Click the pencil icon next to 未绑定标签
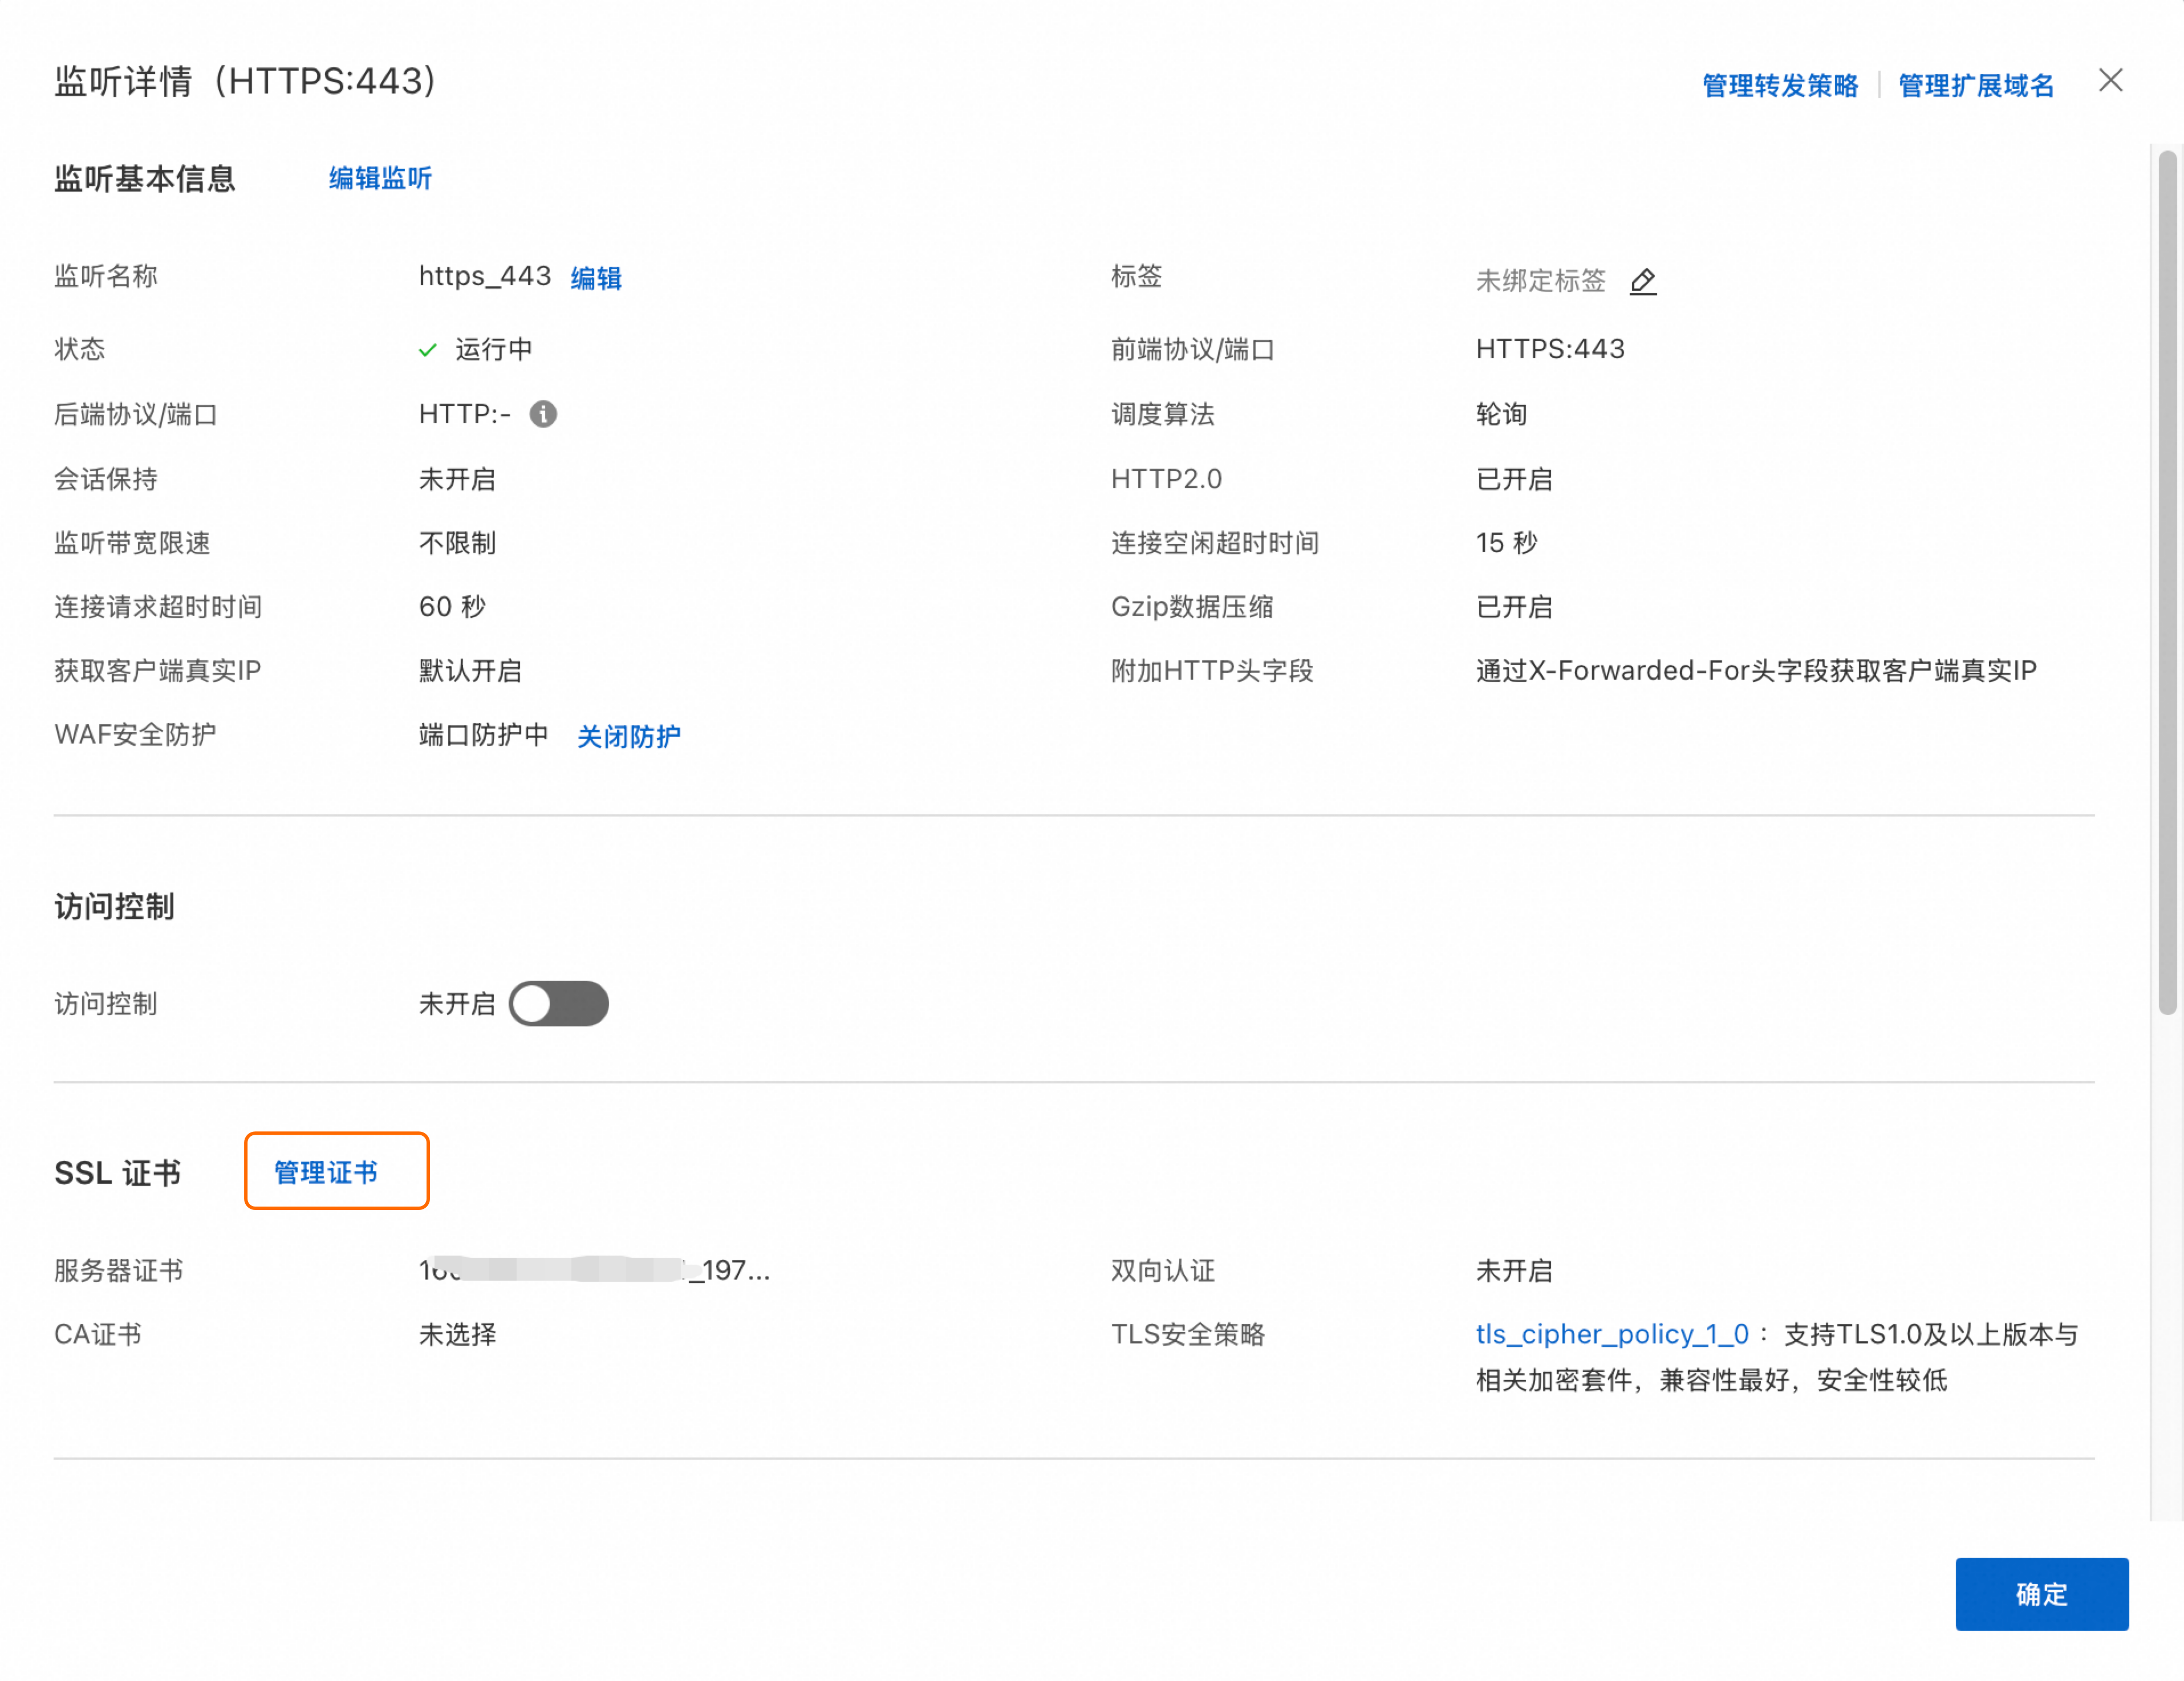This screenshot has width=2184, height=1681. (1642, 281)
